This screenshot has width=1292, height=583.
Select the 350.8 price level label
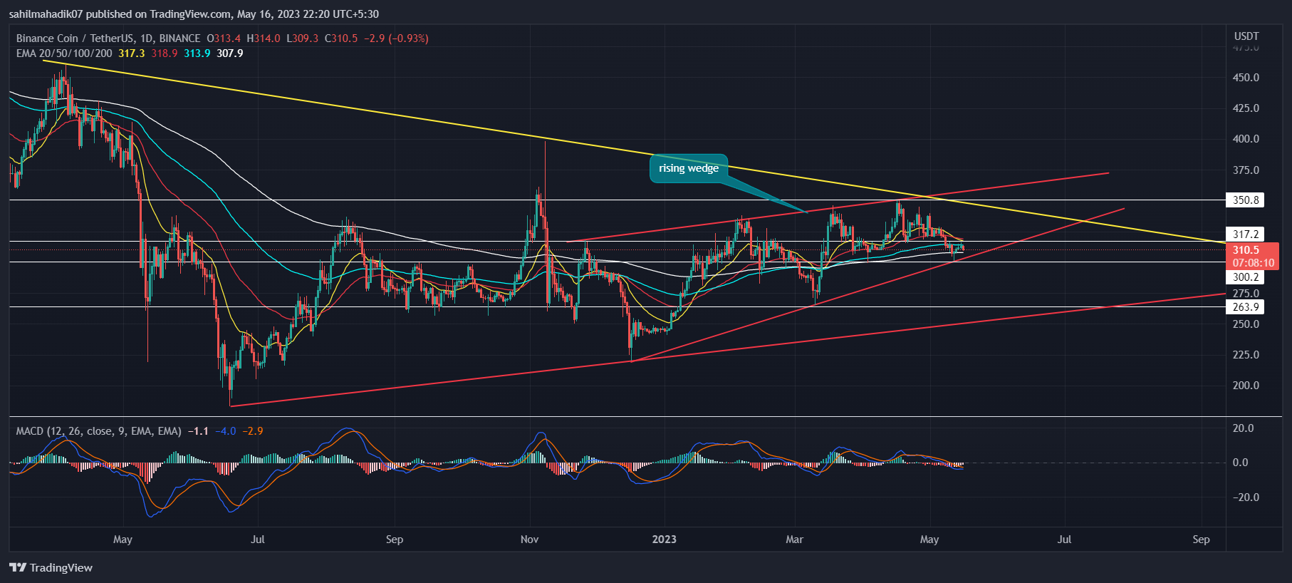click(x=1245, y=200)
